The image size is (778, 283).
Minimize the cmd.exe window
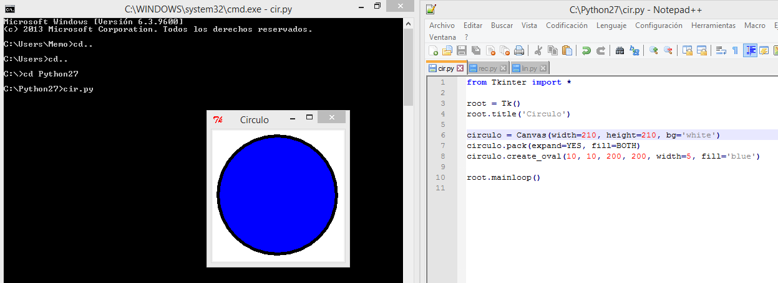[360, 6]
